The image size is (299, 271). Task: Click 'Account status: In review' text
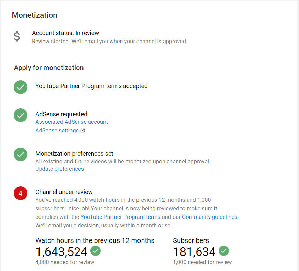(x=65, y=33)
